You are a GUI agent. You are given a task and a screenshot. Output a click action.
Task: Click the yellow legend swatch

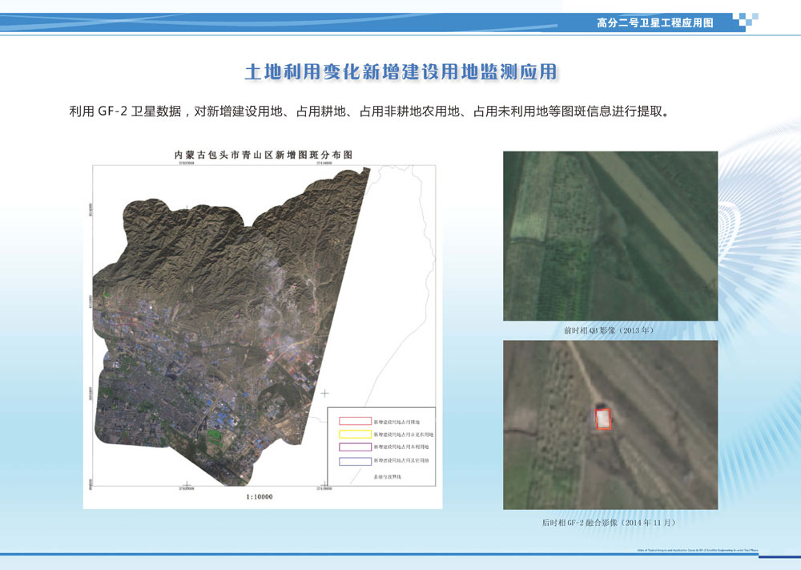pyautogui.click(x=355, y=434)
